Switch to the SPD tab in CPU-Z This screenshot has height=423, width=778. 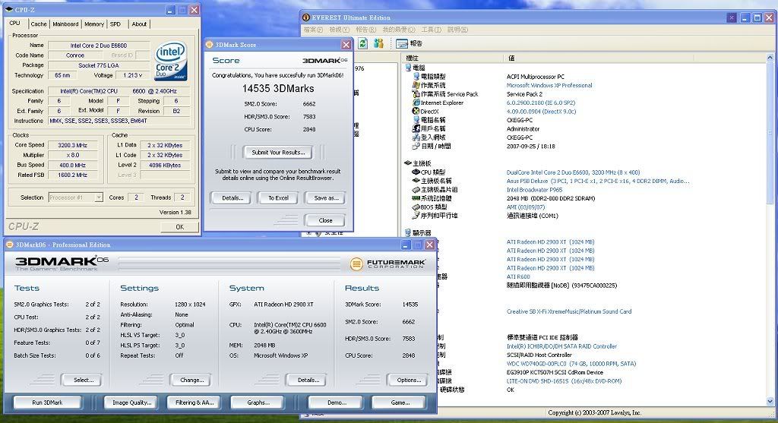coord(115,24)
